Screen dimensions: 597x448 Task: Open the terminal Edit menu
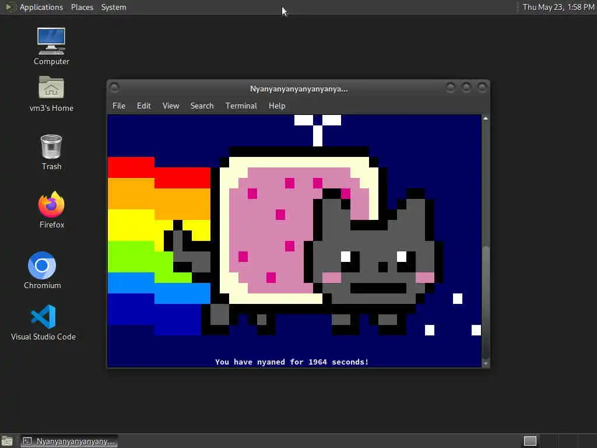pos(144,106)
